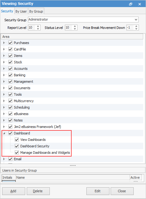Image resolution: width=146 pixels, height=199 pixels.
Task: Uncheck the Multicurrency checkbox
Action: pos(10,101)
